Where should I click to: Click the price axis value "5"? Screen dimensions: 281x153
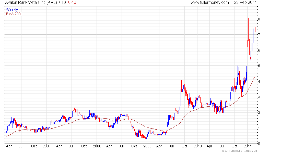click(x=259, y=66)
